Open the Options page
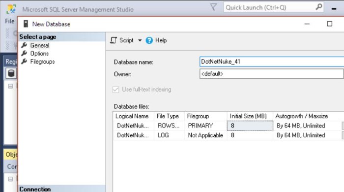 point(39,54)
